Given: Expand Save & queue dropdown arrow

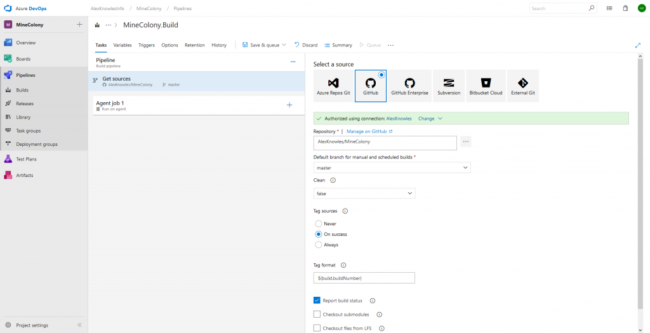Looking at the screenshot, I should [284, 45].
